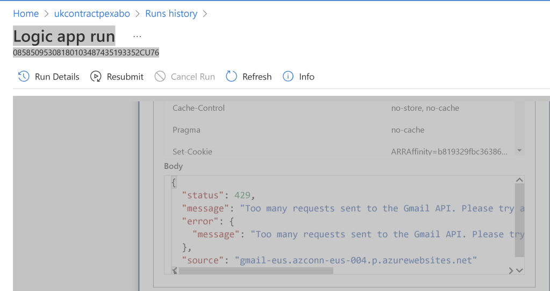The width and height of the screenshot is (550, 291).
Task: Click the Body horizontal scrollbar thumb
Action: point(256,271)
